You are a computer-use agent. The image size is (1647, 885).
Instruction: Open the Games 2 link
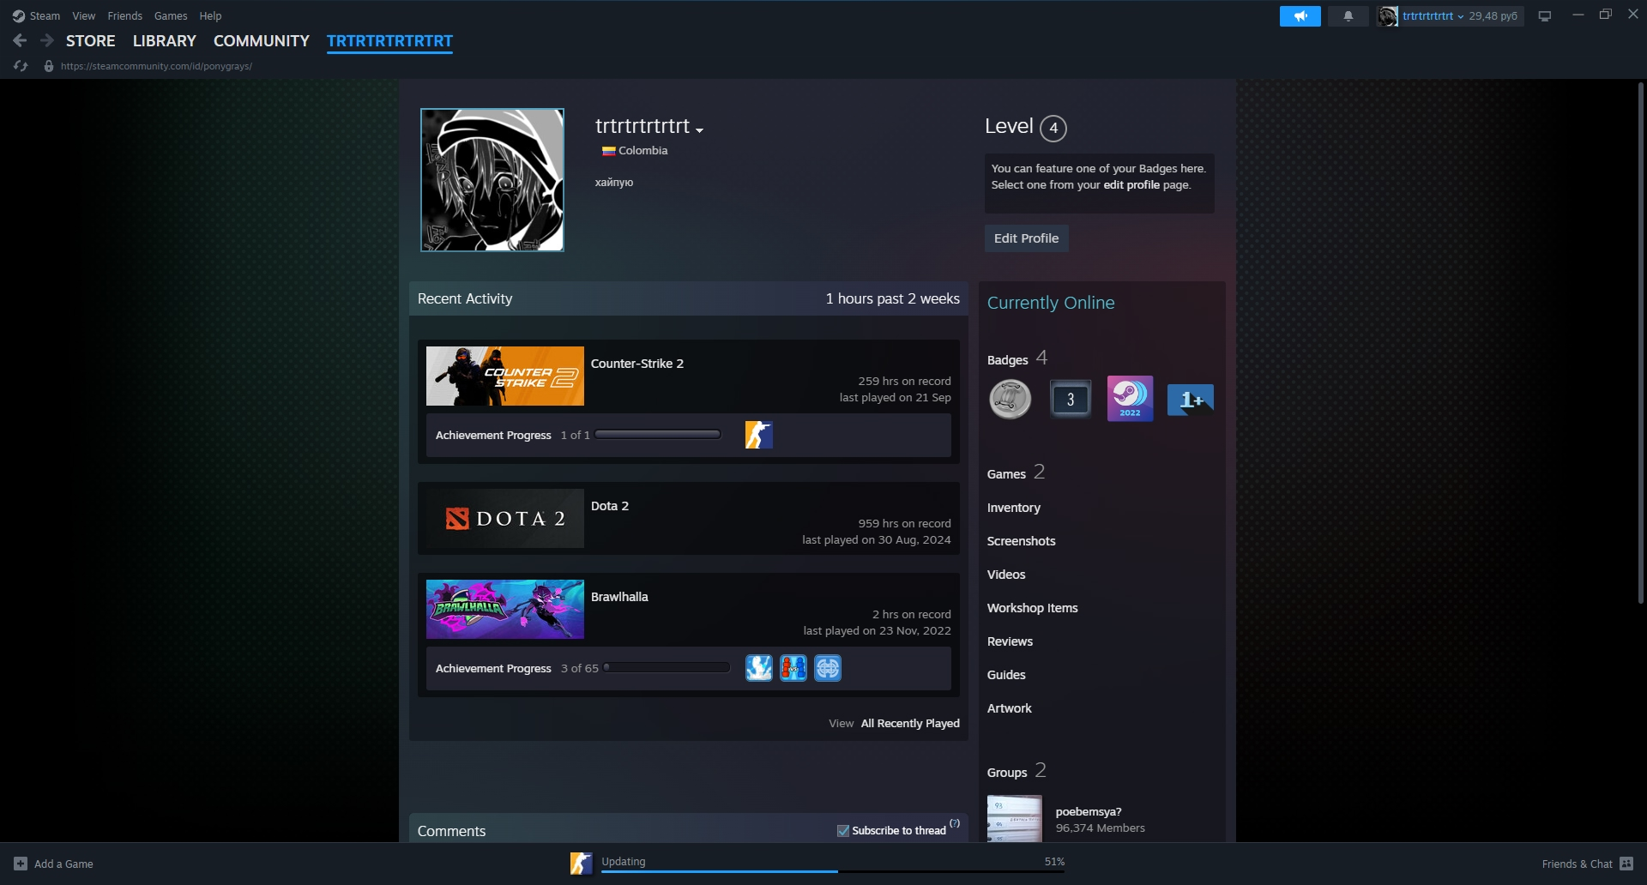point(1016,473)
